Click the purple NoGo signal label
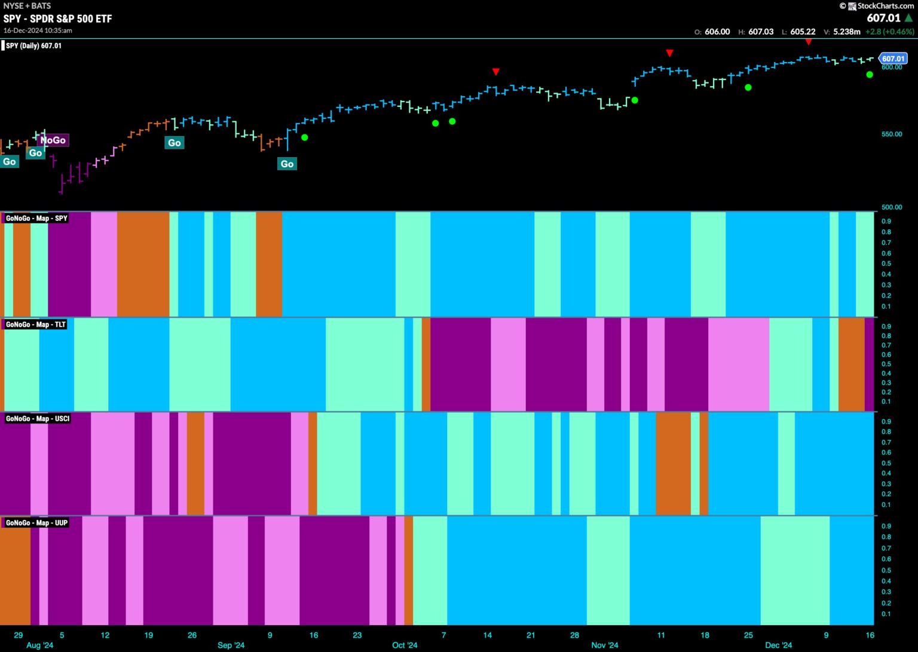The image size is (918, 652). 53,140
